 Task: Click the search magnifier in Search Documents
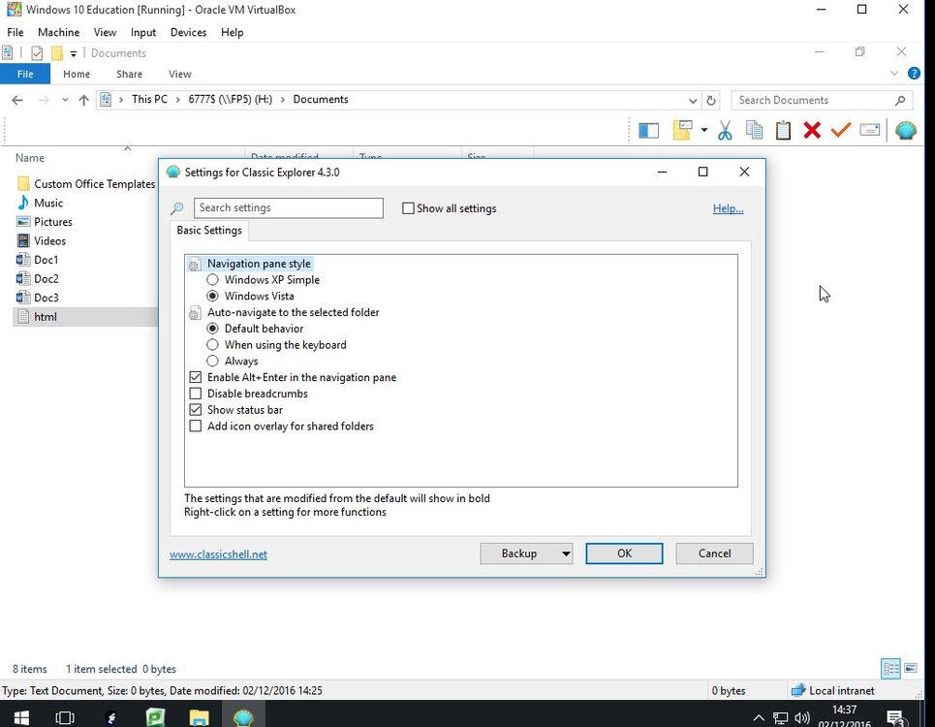[900, 100]
